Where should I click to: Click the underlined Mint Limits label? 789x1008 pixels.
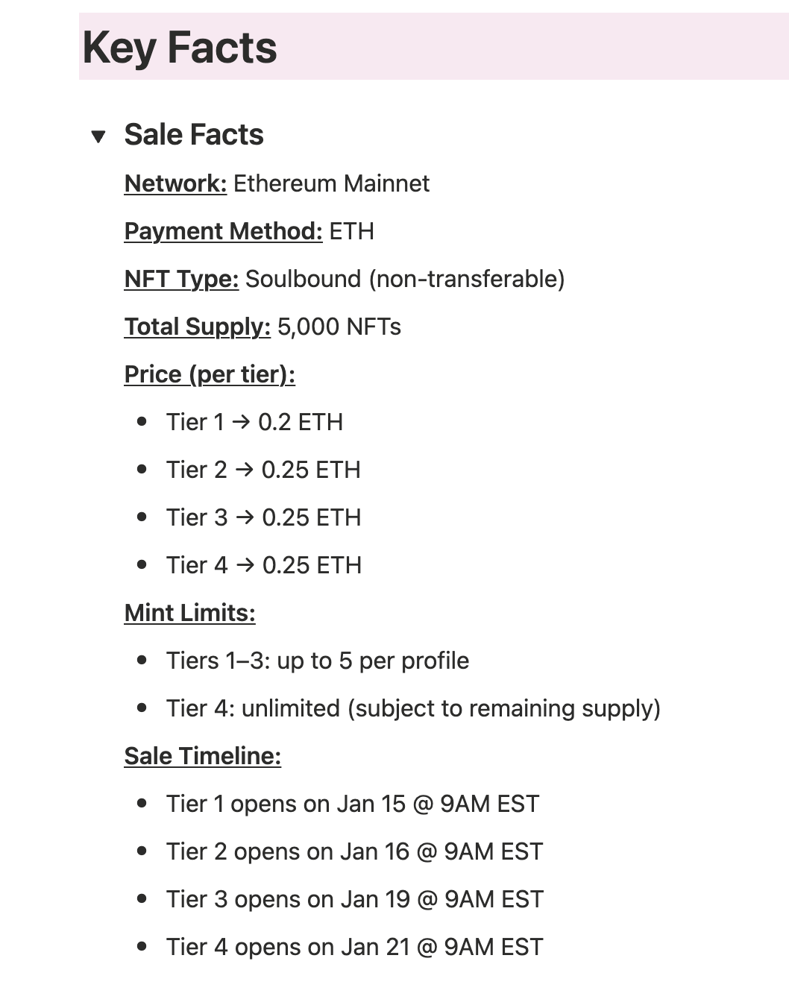click(x=189, y=613)
